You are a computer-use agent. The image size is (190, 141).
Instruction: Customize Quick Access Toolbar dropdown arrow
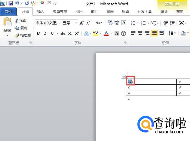click(x=55, y=4)
